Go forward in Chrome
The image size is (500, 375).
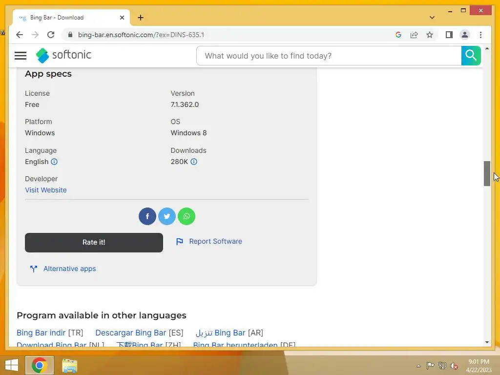click(x=35, y=35)
